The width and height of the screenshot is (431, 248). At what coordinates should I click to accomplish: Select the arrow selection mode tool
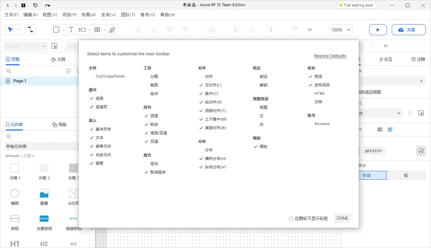pos(10,30)
